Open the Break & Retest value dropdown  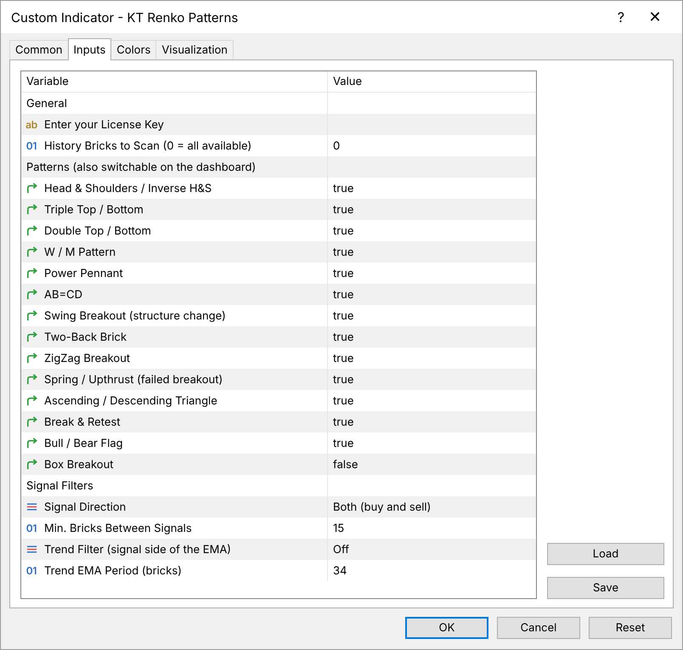pyautogui.click(x=432, y=422)
